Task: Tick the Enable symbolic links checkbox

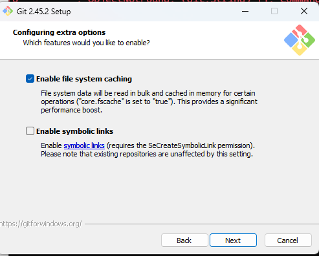Action: [x=30, y=131]
